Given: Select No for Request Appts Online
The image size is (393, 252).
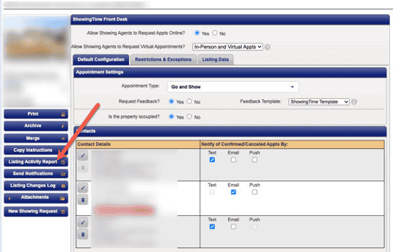Looking at the screenshot, I should pyautogui.click(x=215, y=33).
